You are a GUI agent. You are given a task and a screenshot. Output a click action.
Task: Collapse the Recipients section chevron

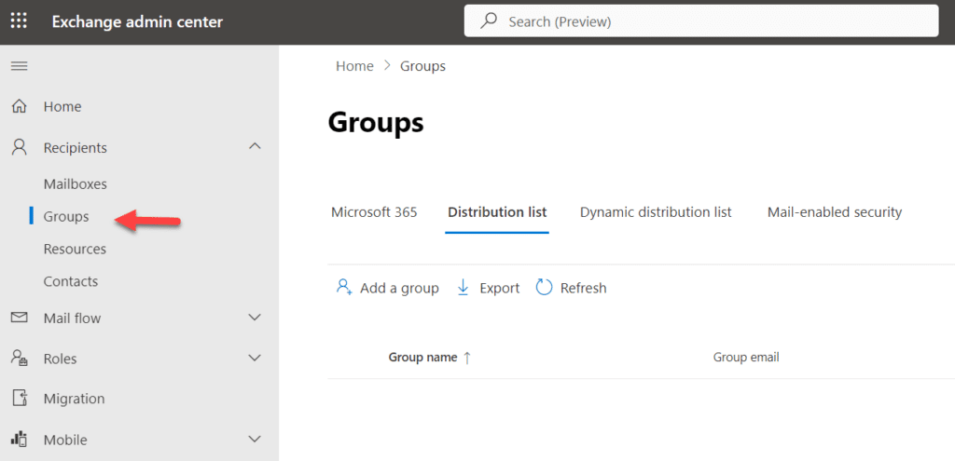point(255,147)
